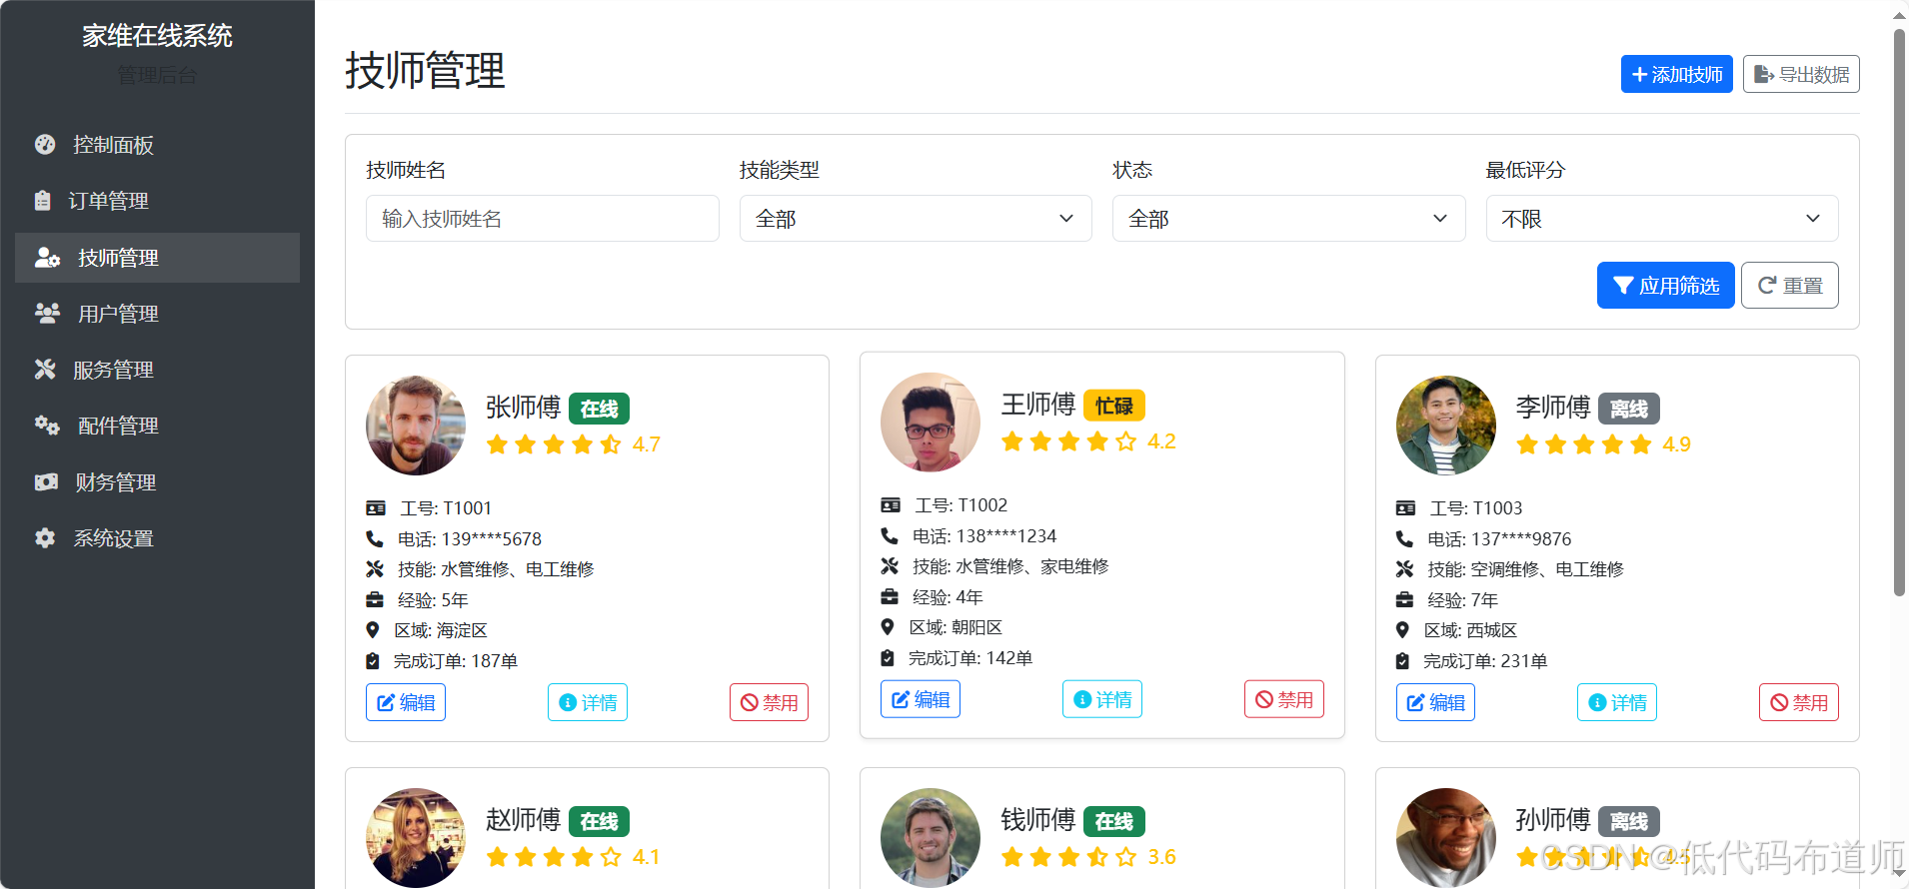Click the ID card icon beside 工号: T1003
The width and height of the screenshot is (1909, 889).
(1405, 508)
